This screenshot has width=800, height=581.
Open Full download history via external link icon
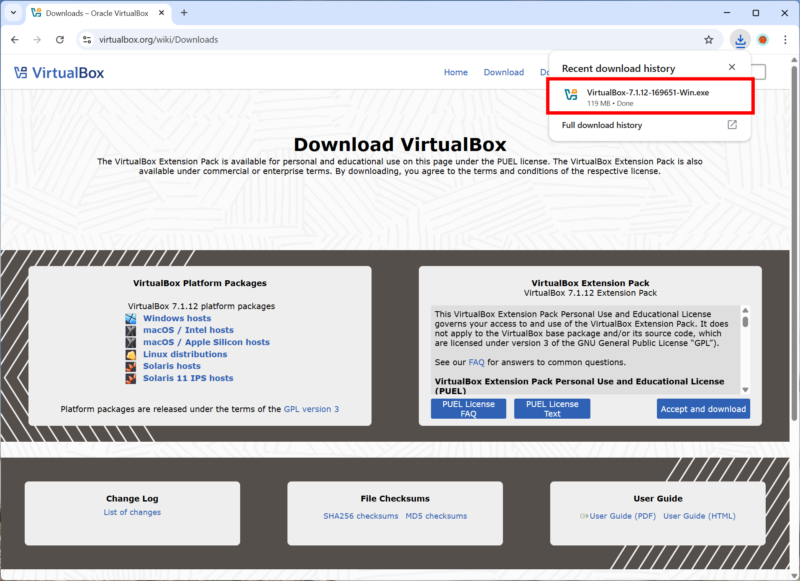click(732, 125)
